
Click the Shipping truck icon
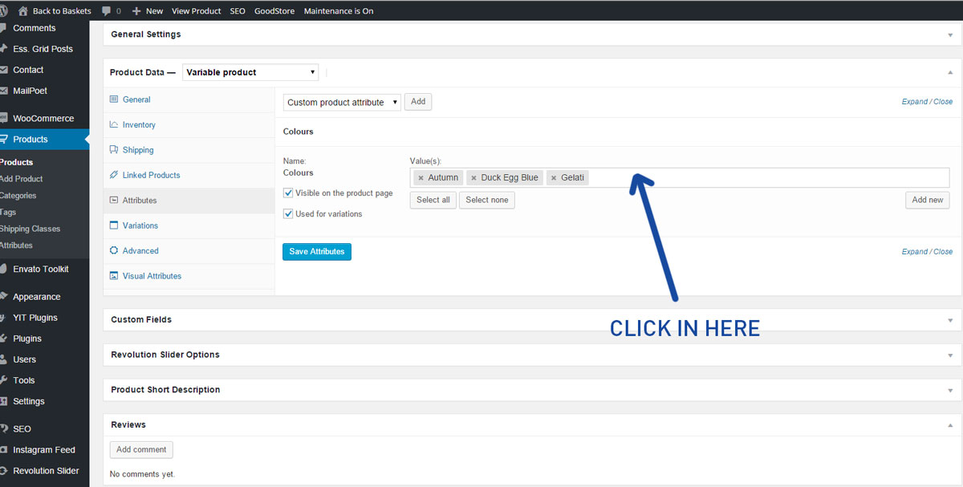(114, 150)
